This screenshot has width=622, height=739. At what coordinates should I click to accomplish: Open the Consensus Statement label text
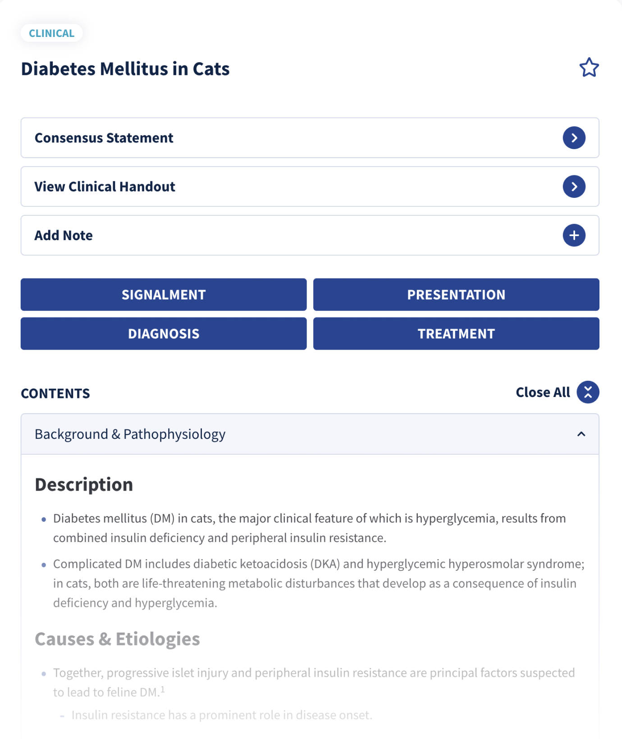pyautogui.click(x=104, y=138)
